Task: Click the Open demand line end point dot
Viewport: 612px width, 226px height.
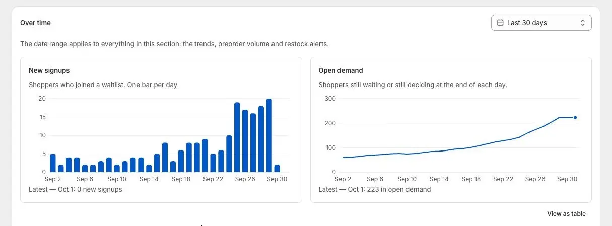Action: (575, 117)
